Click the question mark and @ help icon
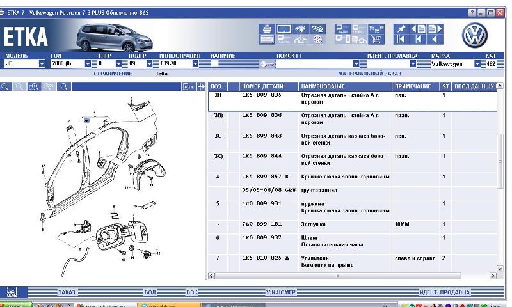Image resolution: width=512 pixels, height=307 pixels. click(317, 29)
